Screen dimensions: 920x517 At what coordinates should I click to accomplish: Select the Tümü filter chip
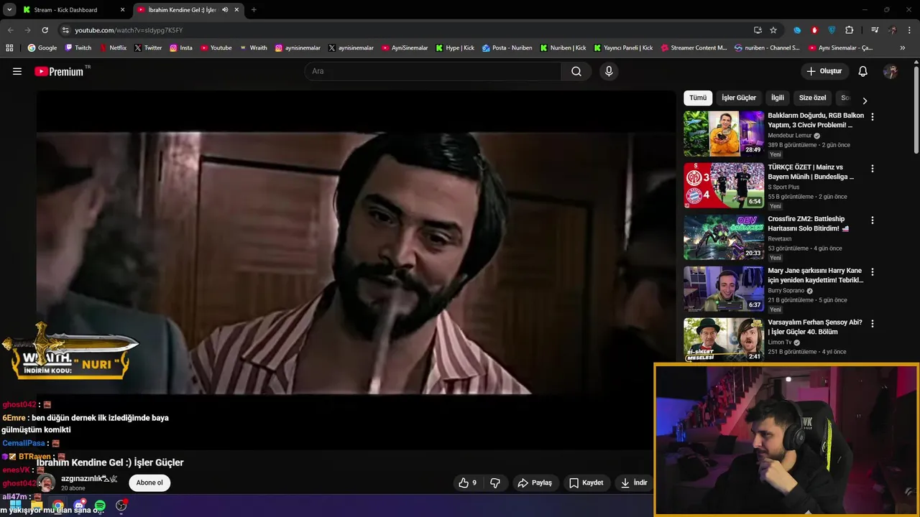(x=698, y=98)
